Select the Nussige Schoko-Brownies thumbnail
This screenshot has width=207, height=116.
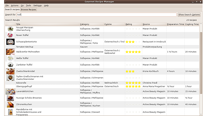click(x=10, y=98)
